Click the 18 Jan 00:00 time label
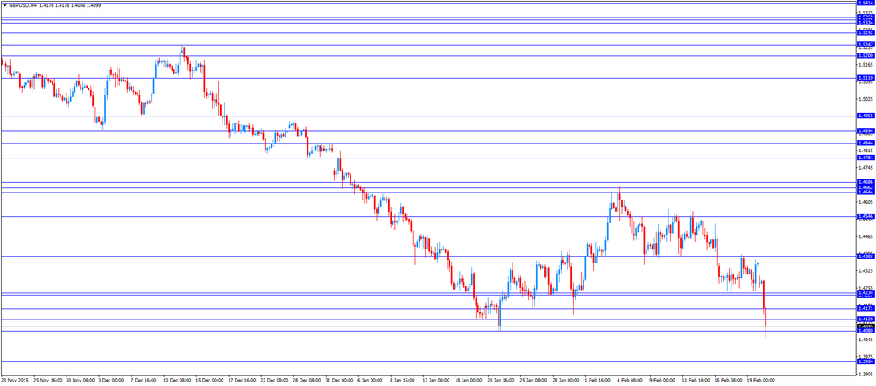Image resolution: width=876 pixels, height=386 pixels. pyautogui.click(x=468, y=381)
